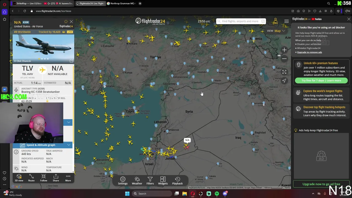
Task: Open aircraft photo in external viewer
Action: (x=71, y=61)
